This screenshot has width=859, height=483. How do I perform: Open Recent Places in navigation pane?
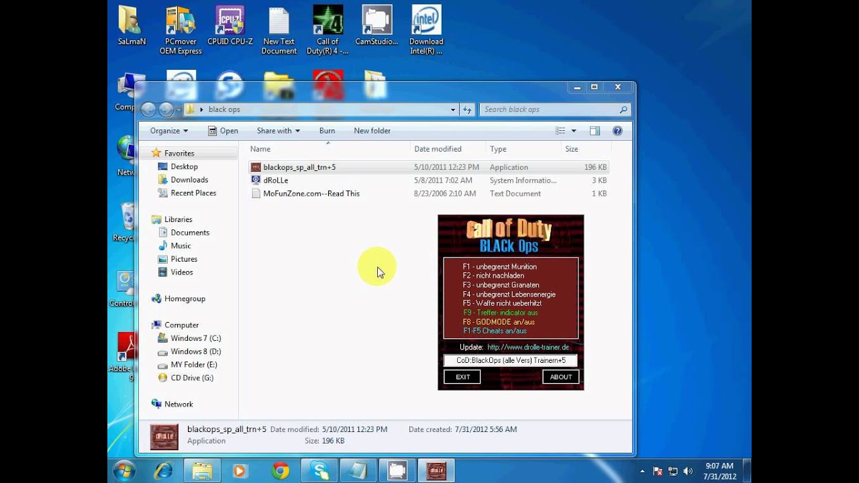[193, 193]
